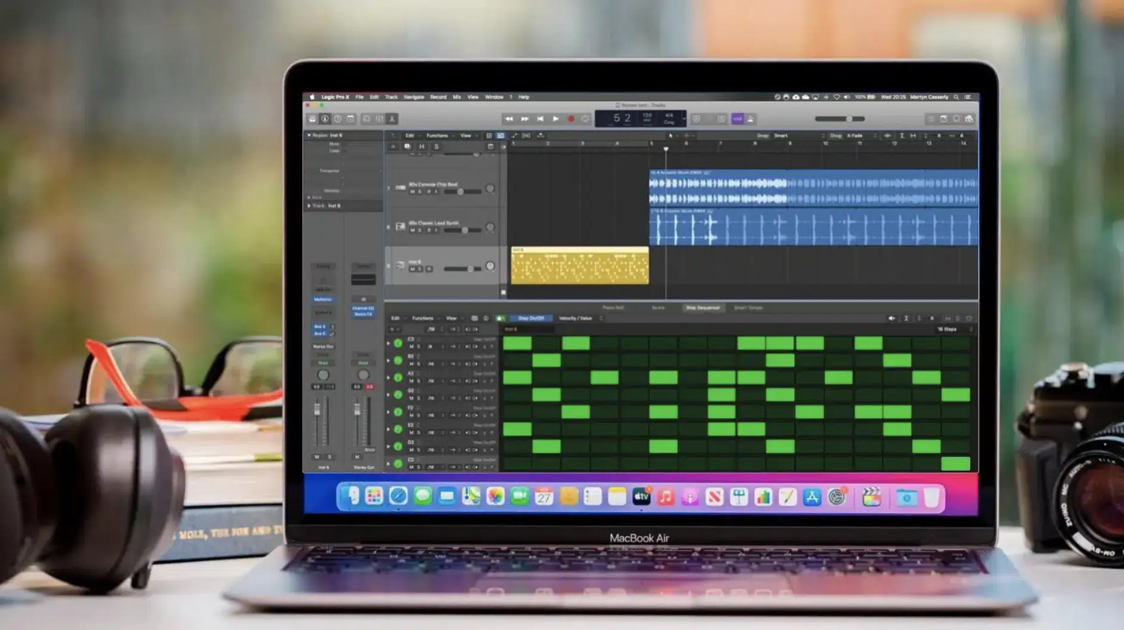Adjust the master volume slider
The width and height of the screenshot is (1124, 630).
coord(839,119)
